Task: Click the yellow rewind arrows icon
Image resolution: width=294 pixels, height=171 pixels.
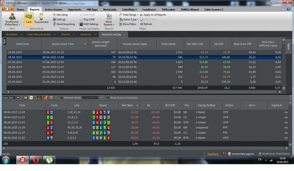Action: [25, 98]
